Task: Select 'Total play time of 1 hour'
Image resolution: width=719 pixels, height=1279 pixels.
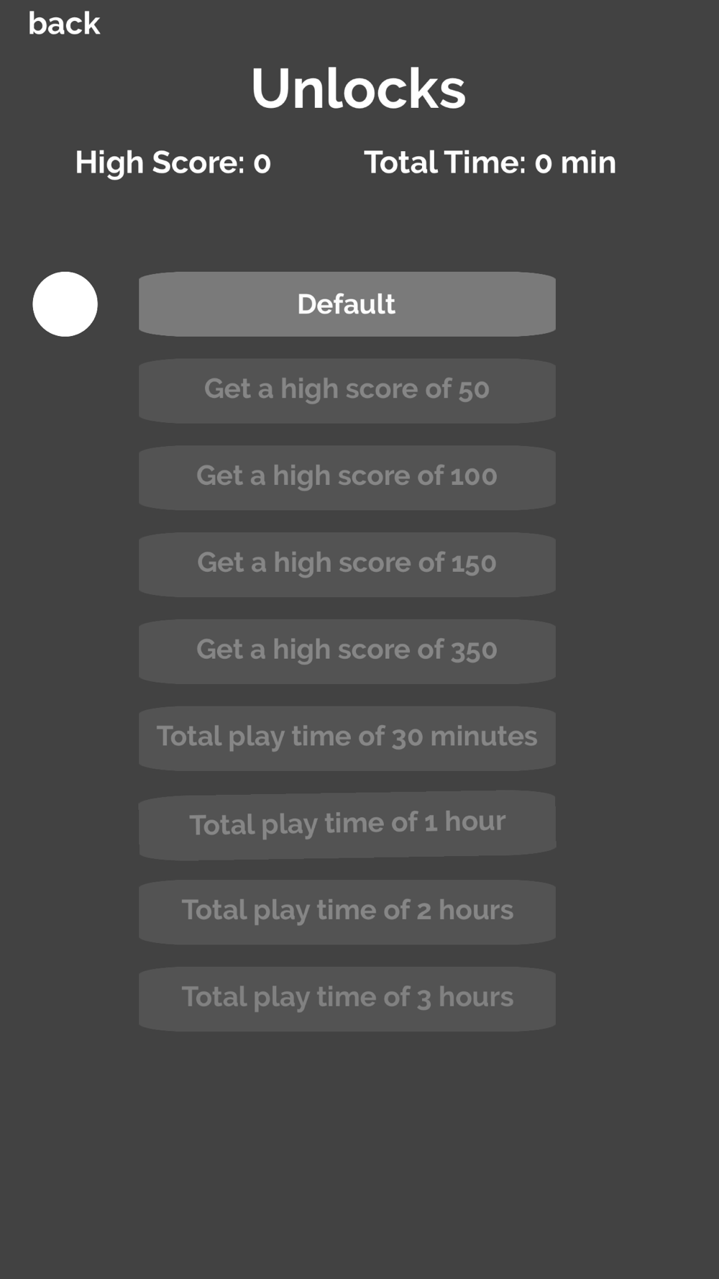Action: [x=347, y=824]
